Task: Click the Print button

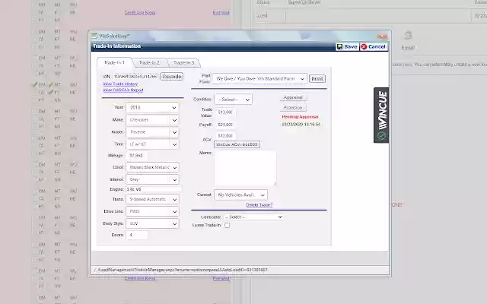Action: click(x=317, y=79)
